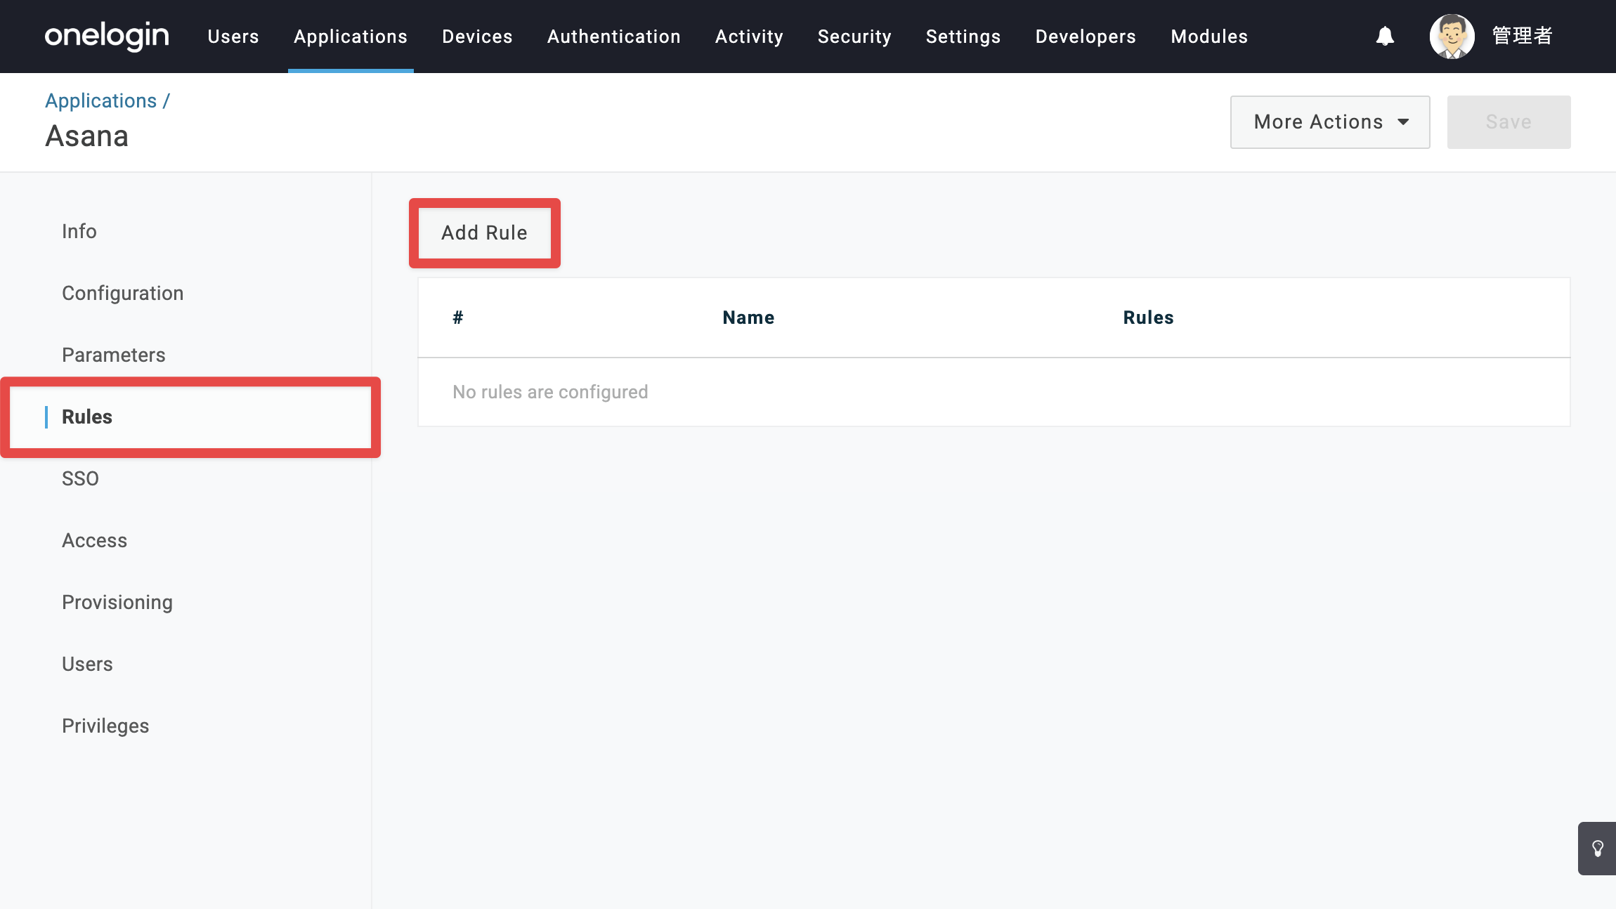Click the 管理者 account name
This screenshot has height=909, width=1616.
pyautogui.click(x=1522, y=36)
